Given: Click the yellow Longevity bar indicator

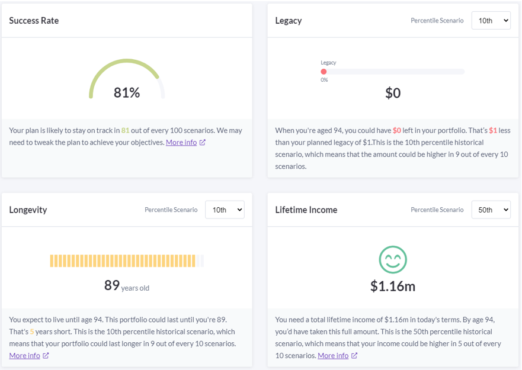Looking at the screenshot, I should 123,260.
